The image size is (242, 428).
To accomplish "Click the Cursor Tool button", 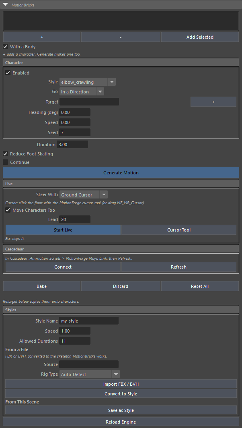I will 179,230.
